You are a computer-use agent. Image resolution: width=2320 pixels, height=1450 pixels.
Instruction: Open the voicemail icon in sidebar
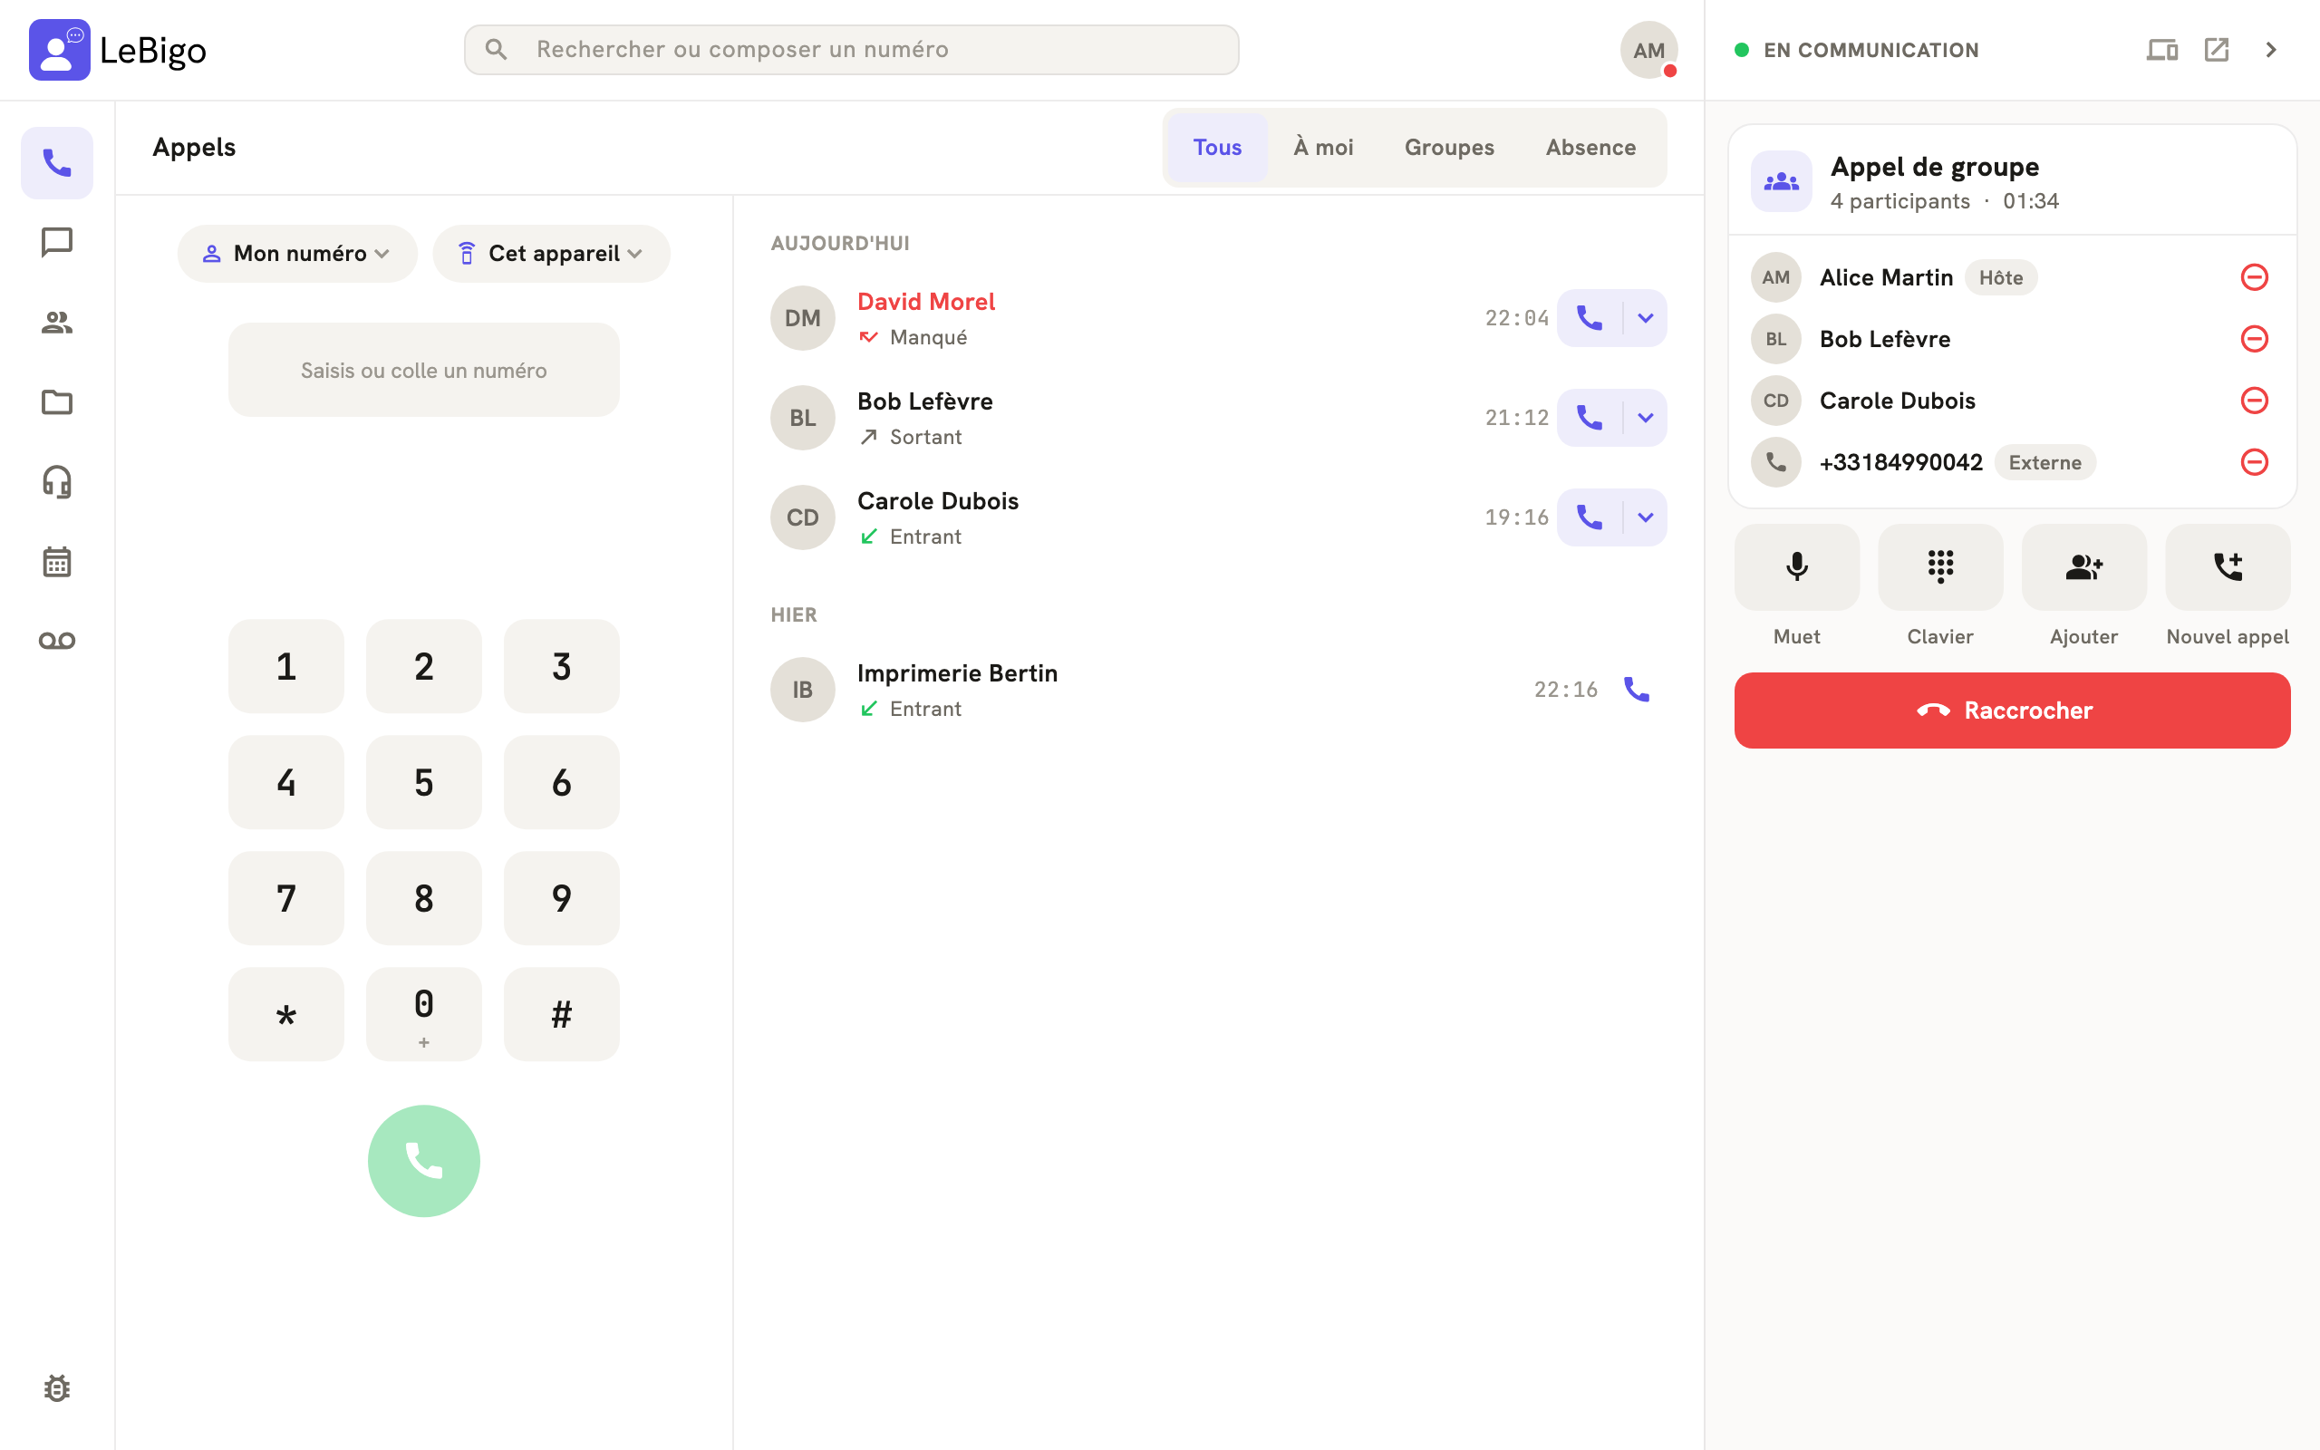56,641
